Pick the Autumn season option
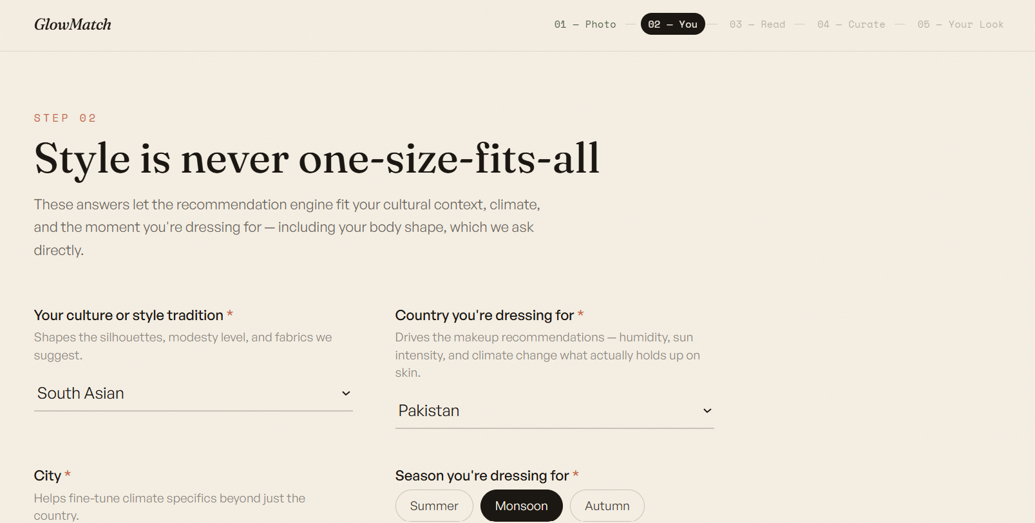 pos(607,506)
